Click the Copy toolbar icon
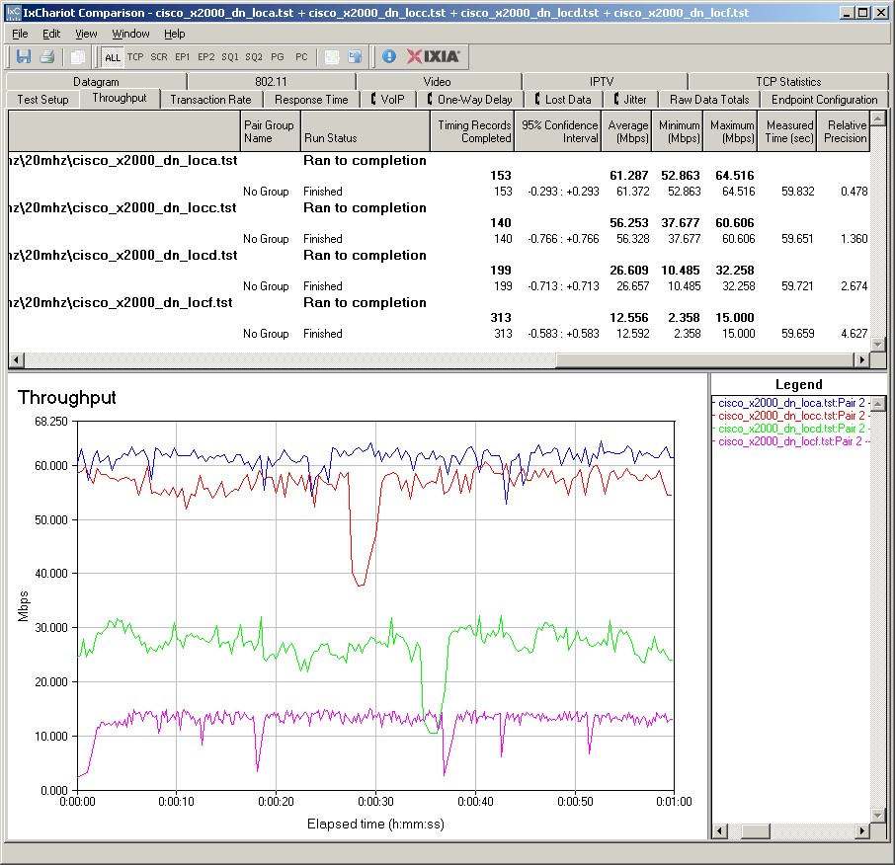The image size is (895, 865). coord(77,56)
